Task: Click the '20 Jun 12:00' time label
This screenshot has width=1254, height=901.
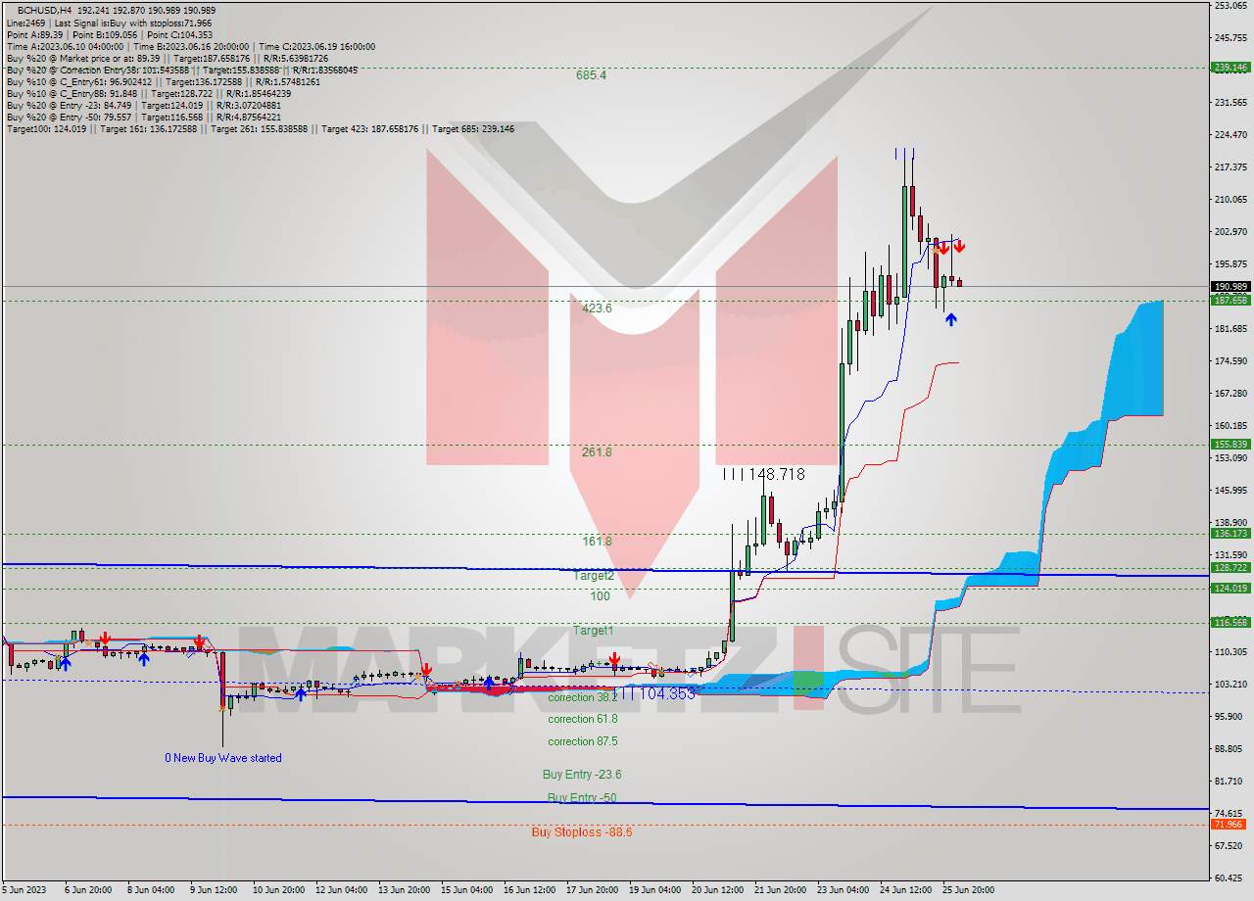Action: click(x=717, y=890)
